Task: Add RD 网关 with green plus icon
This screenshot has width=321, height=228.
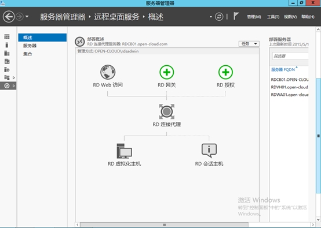Action: 167,72
